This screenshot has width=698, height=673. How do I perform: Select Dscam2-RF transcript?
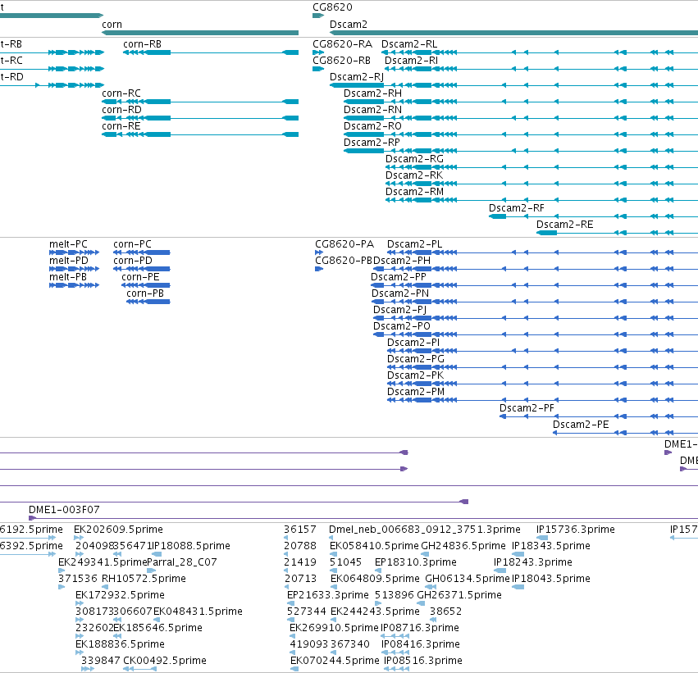pos(517,208)
